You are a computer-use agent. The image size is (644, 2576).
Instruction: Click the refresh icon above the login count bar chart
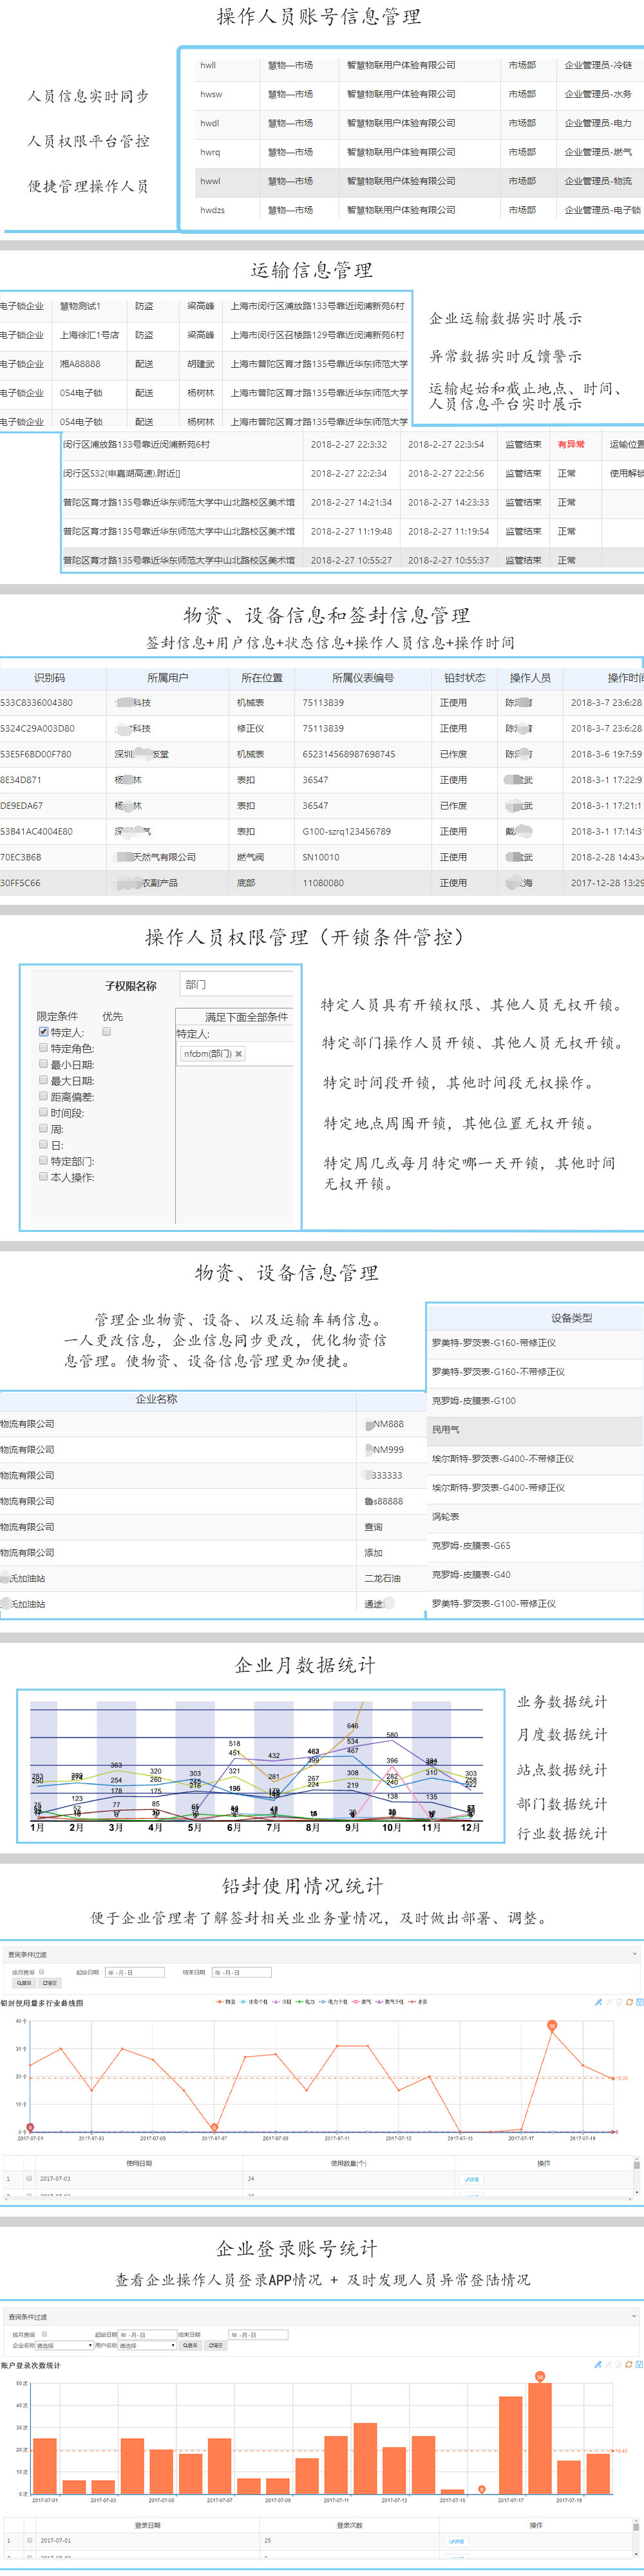(x=629, y=2365)
